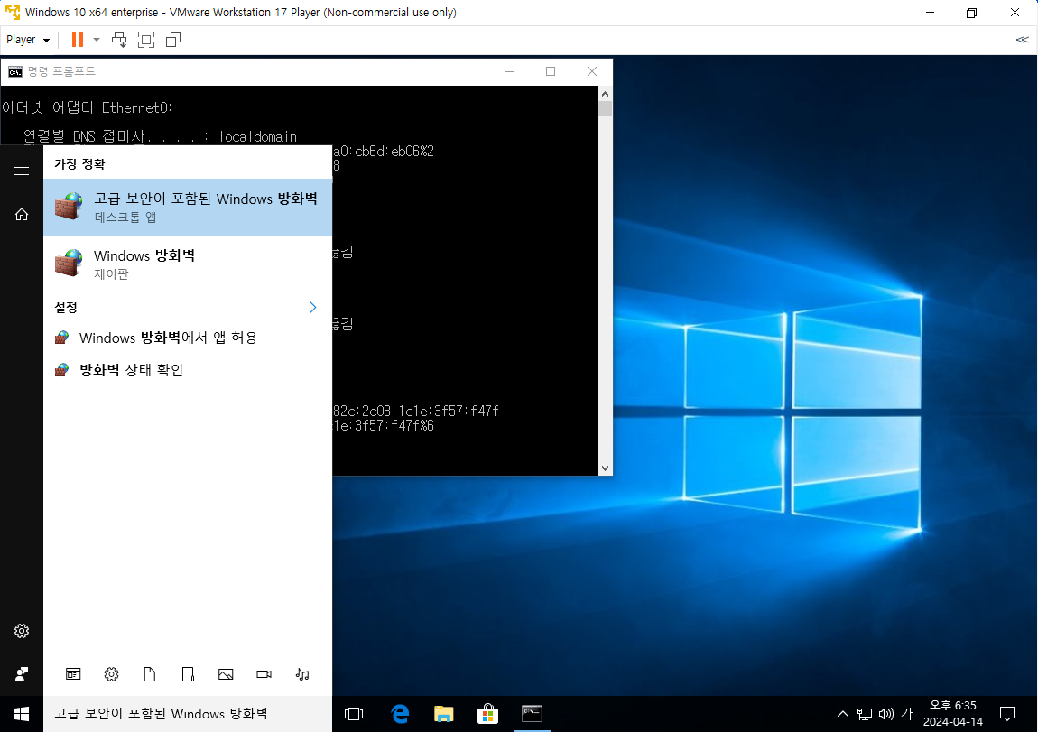Viewport: 1038px width, 732px height.
Task: Filter search results by documents
Action: (150, 674)
